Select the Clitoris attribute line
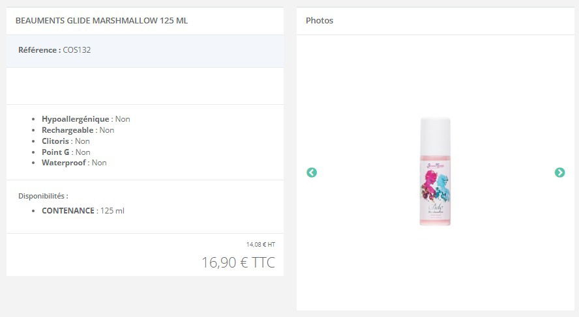This screenshot has width=579, height=317. coord(66,141)
